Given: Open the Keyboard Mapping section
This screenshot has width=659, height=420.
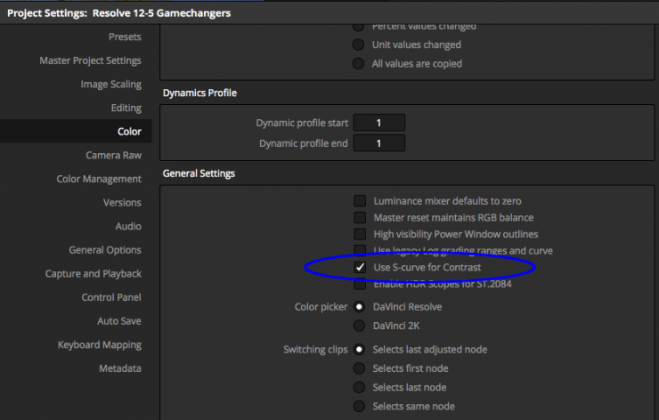Looking at the screenshot, I should tap(99, 344).
